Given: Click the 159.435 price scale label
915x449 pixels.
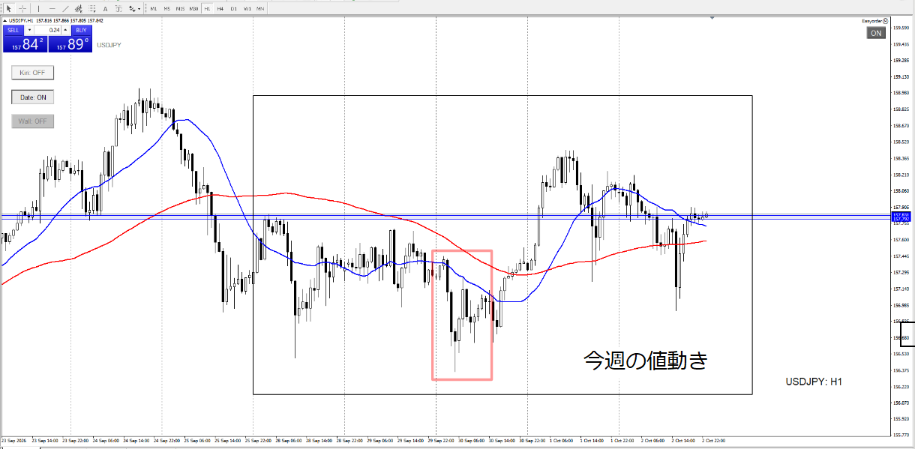Looking at the screenshot, I should point(901,44).
